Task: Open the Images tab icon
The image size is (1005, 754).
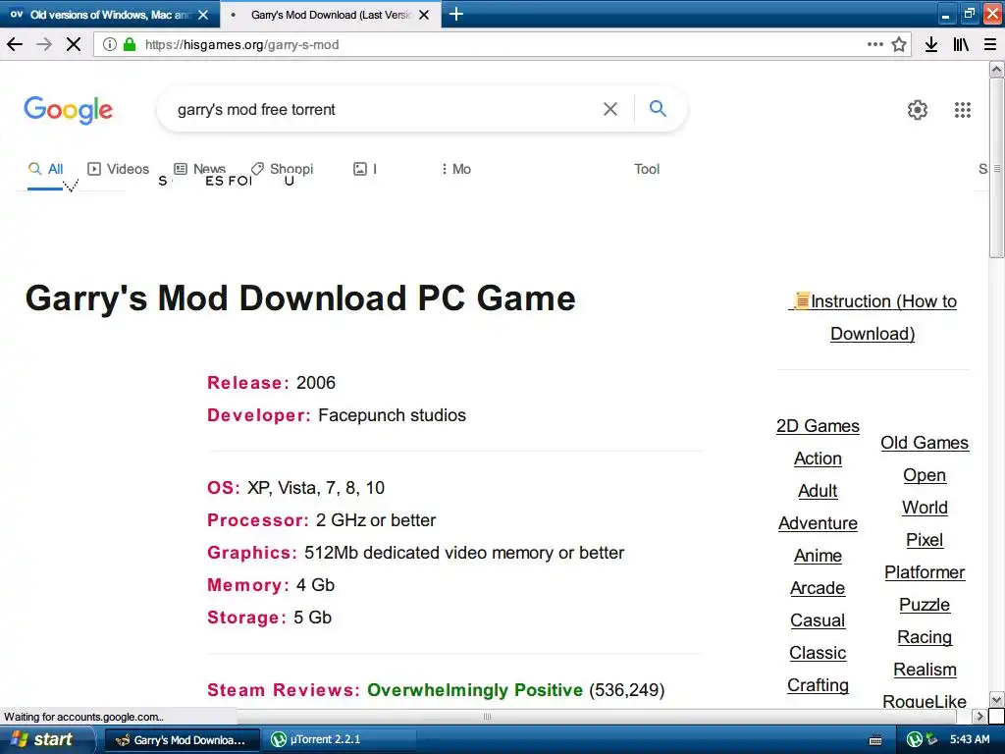Action: [x=360, y=169]
